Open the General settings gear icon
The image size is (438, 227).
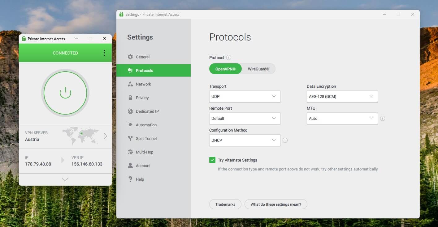tap(131, 57)
